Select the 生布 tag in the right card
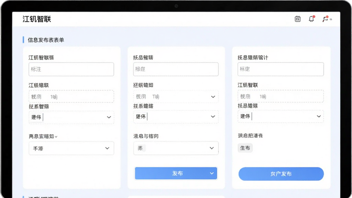The height and width of the screenshot is (198, 352). click(245, 148)
